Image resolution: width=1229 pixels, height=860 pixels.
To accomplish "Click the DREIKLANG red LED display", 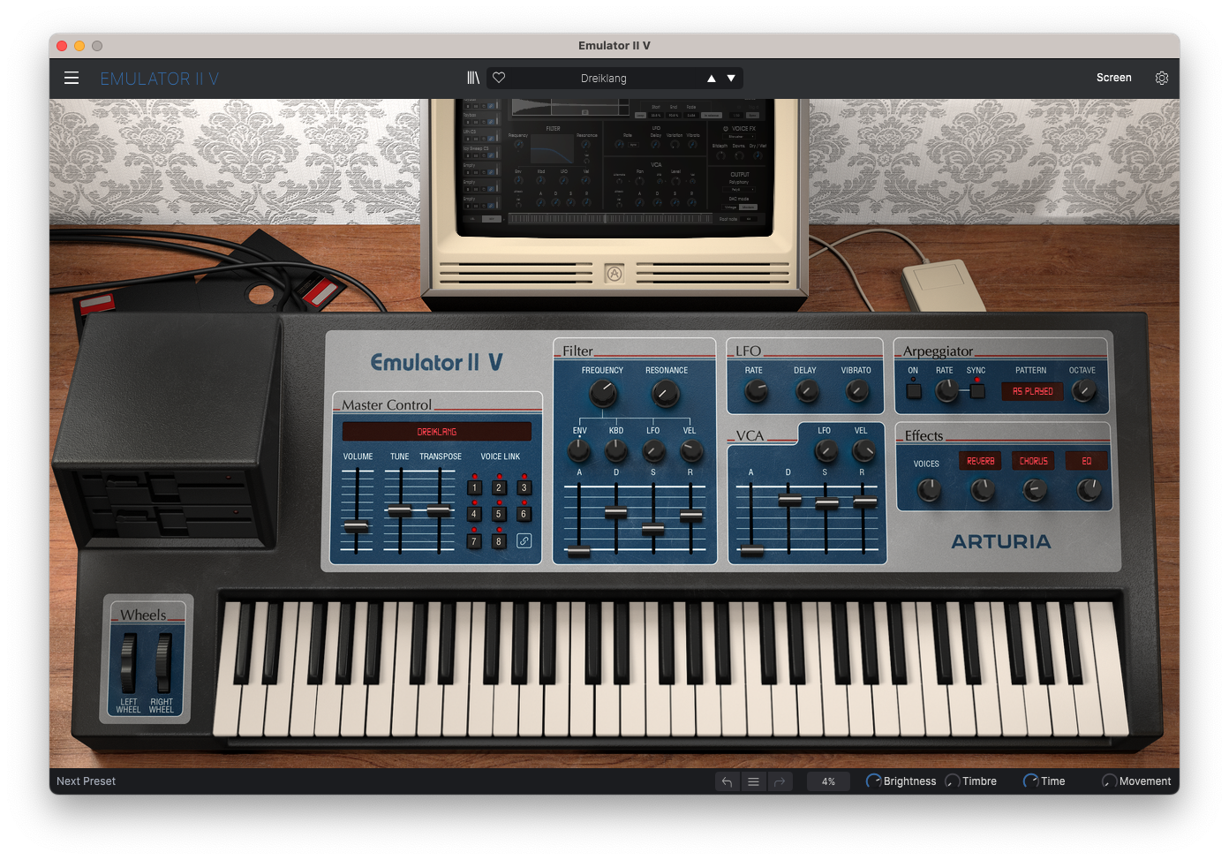I will point(437,432).
